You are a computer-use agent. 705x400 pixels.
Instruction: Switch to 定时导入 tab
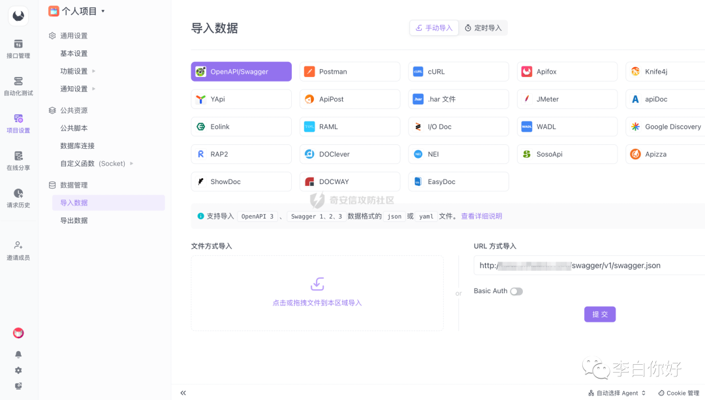483,28
